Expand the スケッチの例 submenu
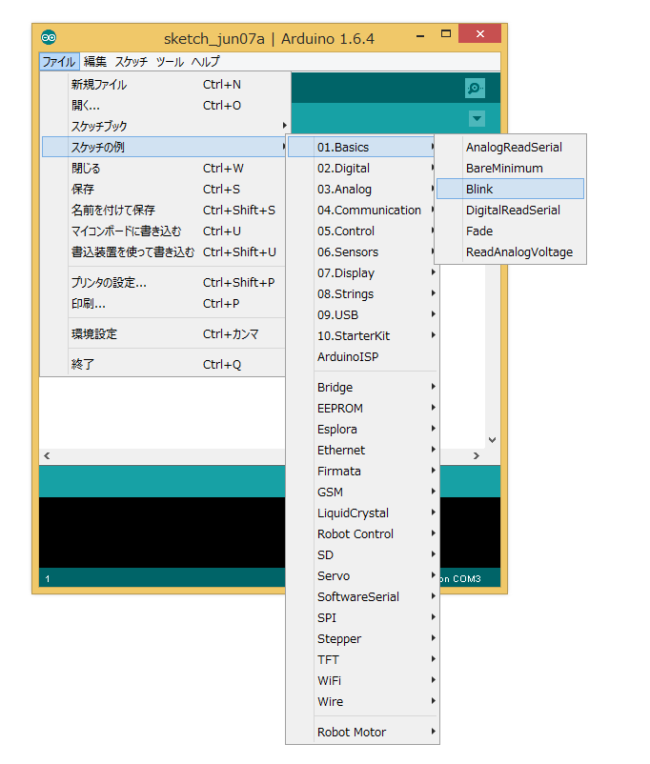The width and height of the screenshot is (650, 764). pos(164,147)
